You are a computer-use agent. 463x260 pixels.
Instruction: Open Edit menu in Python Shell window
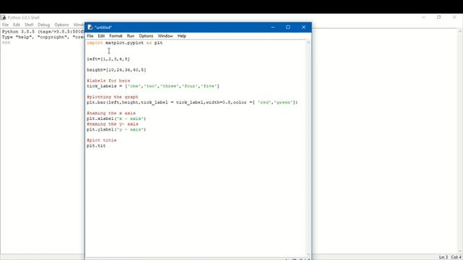pos(17,25)
